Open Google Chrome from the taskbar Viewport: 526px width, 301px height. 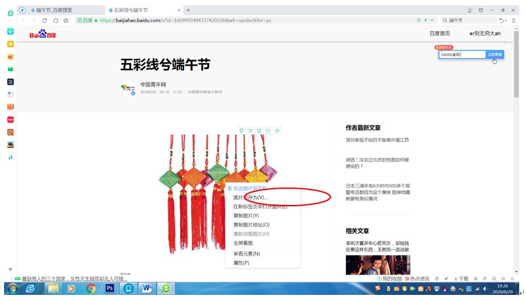click(91, 288)
